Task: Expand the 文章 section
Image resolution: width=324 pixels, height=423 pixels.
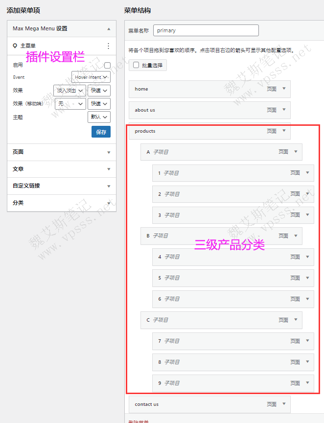Action: 109,169
